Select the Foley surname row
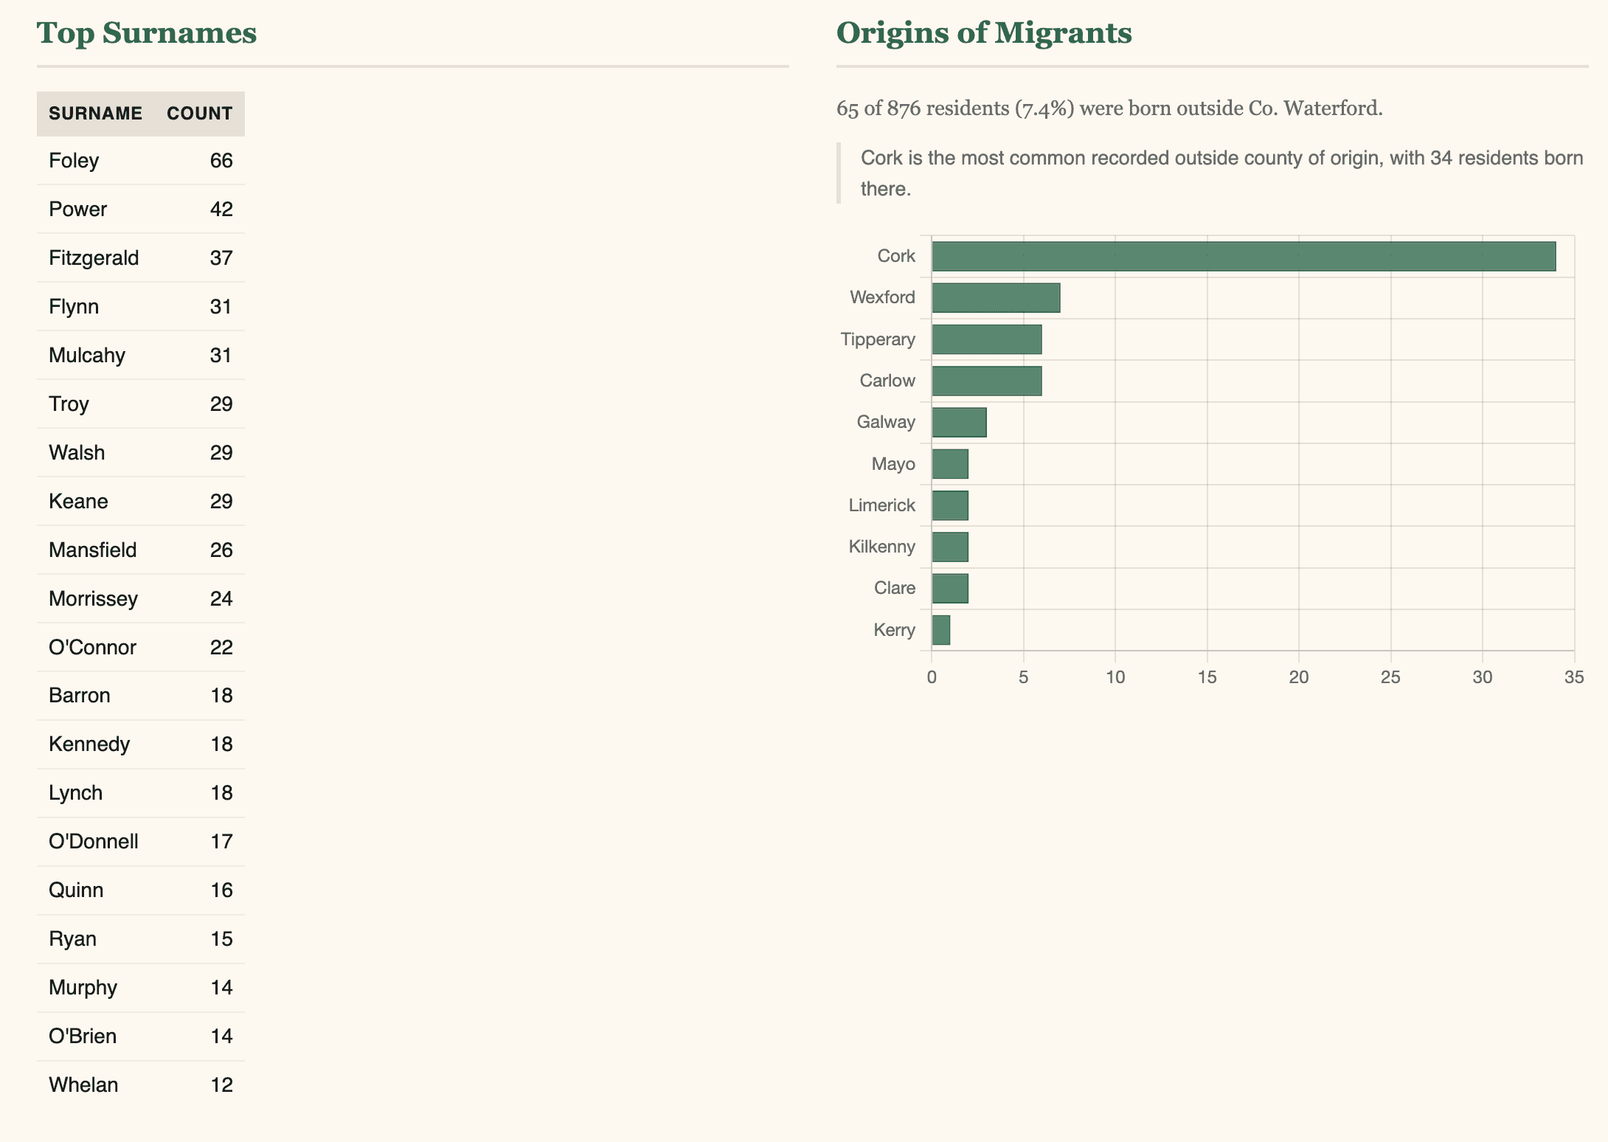Image resolution: width=1608 pixels, height=1142 pixels. 140,161
